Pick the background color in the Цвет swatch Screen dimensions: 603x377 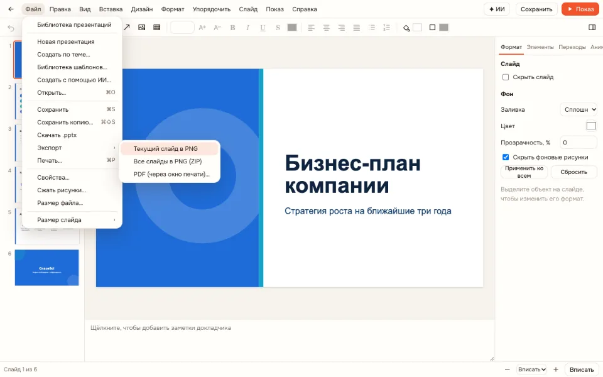591,126
